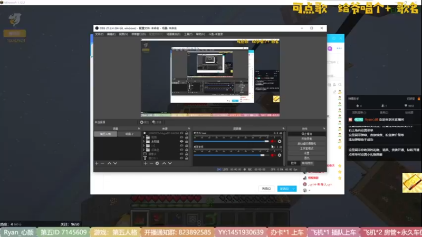Select the 场景 2 scene
The width and height of the screenshot is (422, 237).
pyautogui.click(x=129, y=134)
